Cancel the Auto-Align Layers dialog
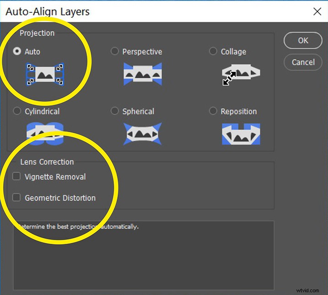The height and width of the screenshot is (295, 328). coord(303,62)
